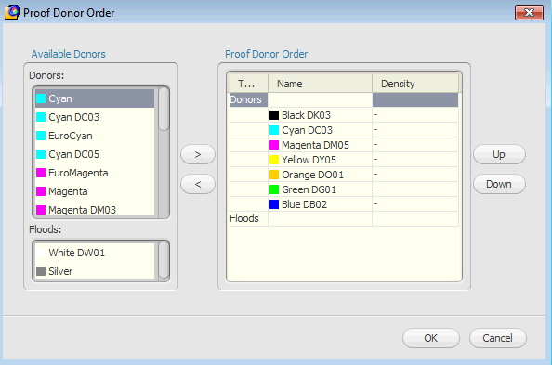Select Cyan in the Donors list
The image size is (552, 365).
(95, 98)
